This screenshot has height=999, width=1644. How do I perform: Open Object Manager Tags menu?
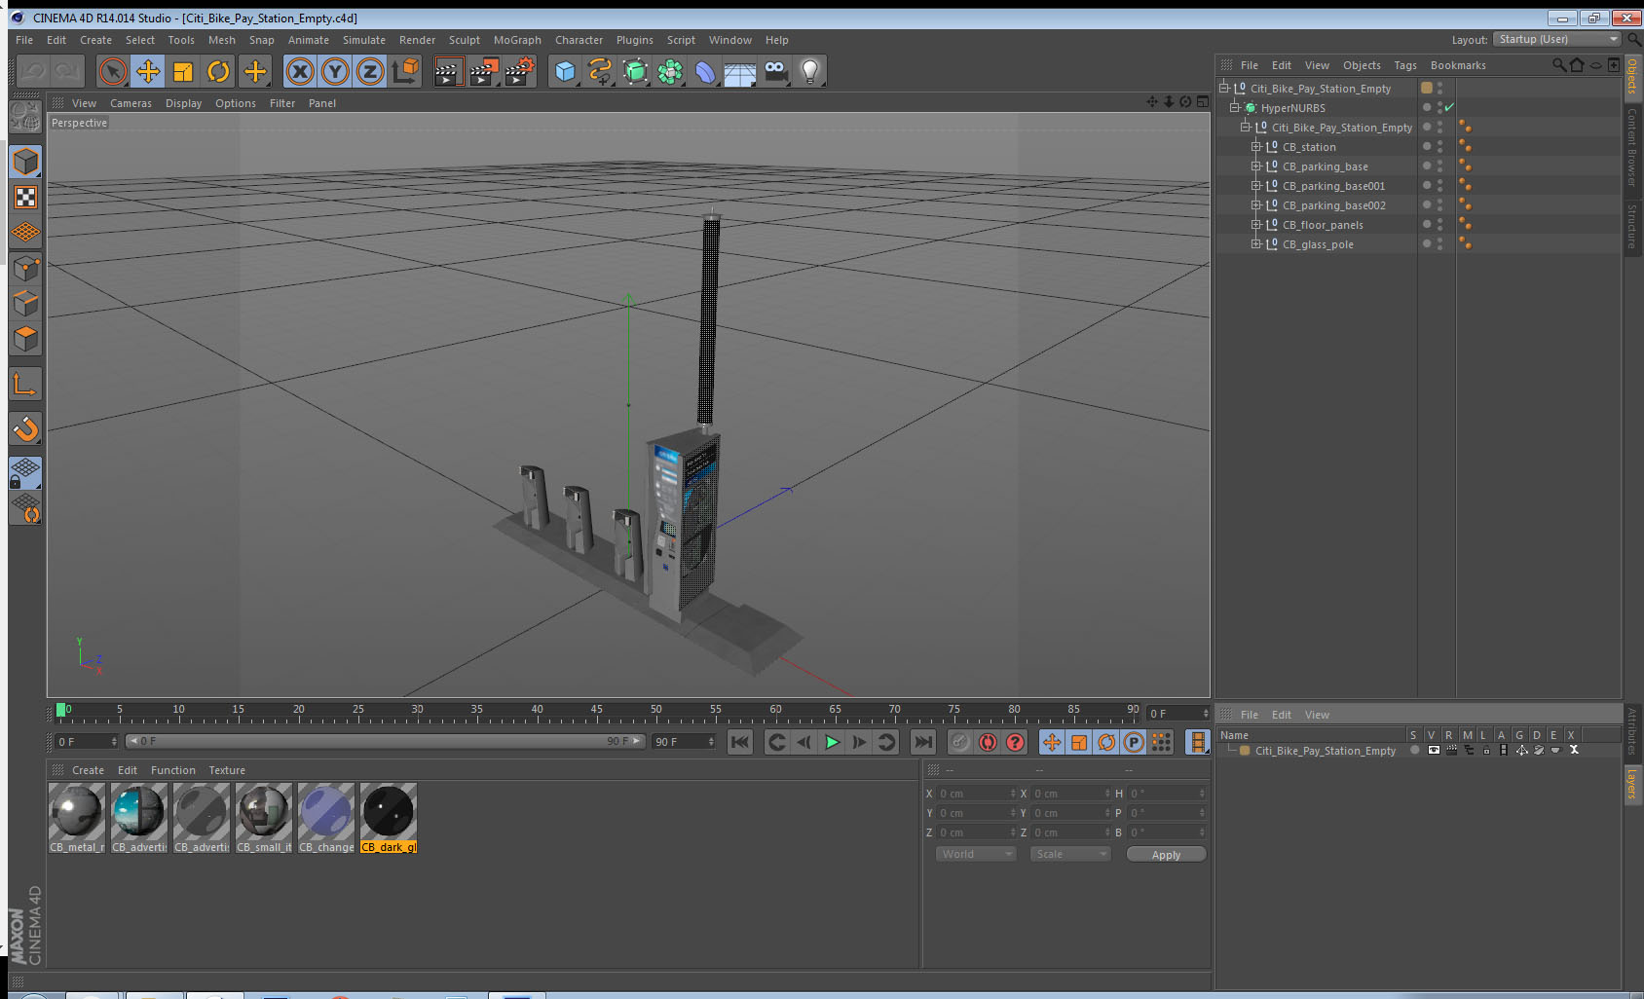pos(1405,65)
